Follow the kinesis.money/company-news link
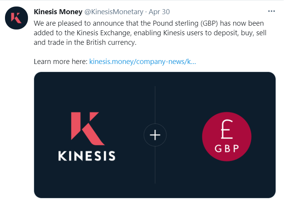284x203 pixels. pyautogui.click(x=143, y=61)
